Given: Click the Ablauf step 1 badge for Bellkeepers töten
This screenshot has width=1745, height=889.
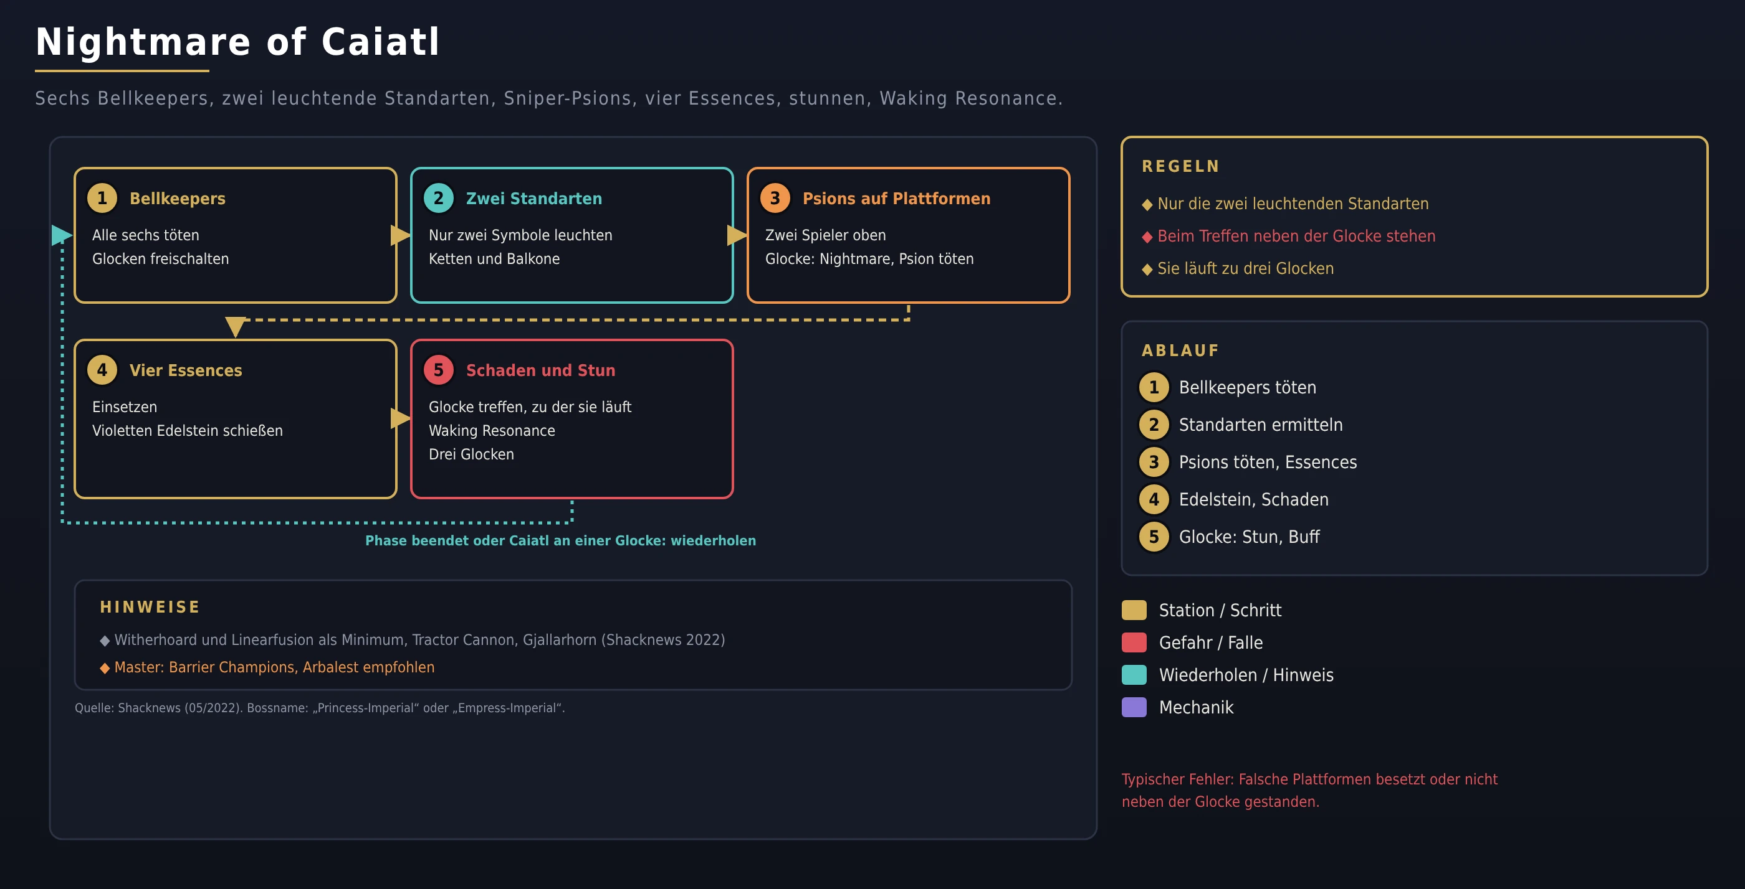Looking at the screenshot, I should [x=1154, y=388].
